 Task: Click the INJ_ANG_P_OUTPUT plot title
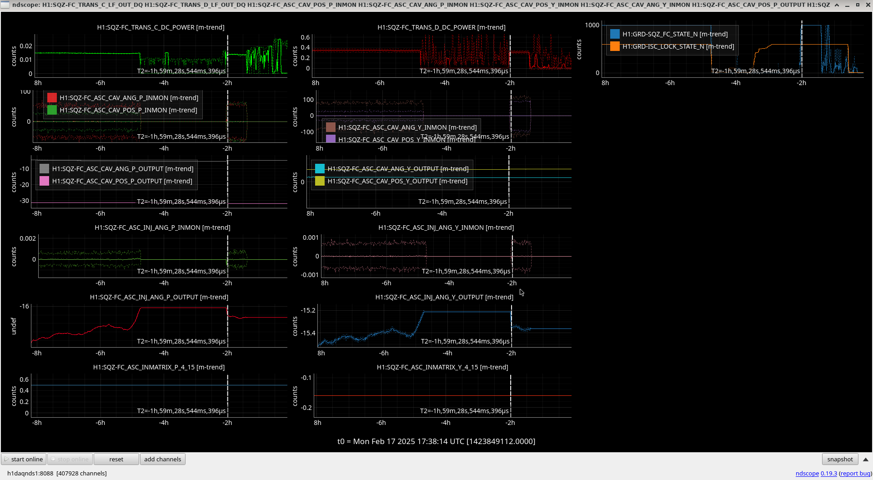pyautogui.click(x=159, y=297)
